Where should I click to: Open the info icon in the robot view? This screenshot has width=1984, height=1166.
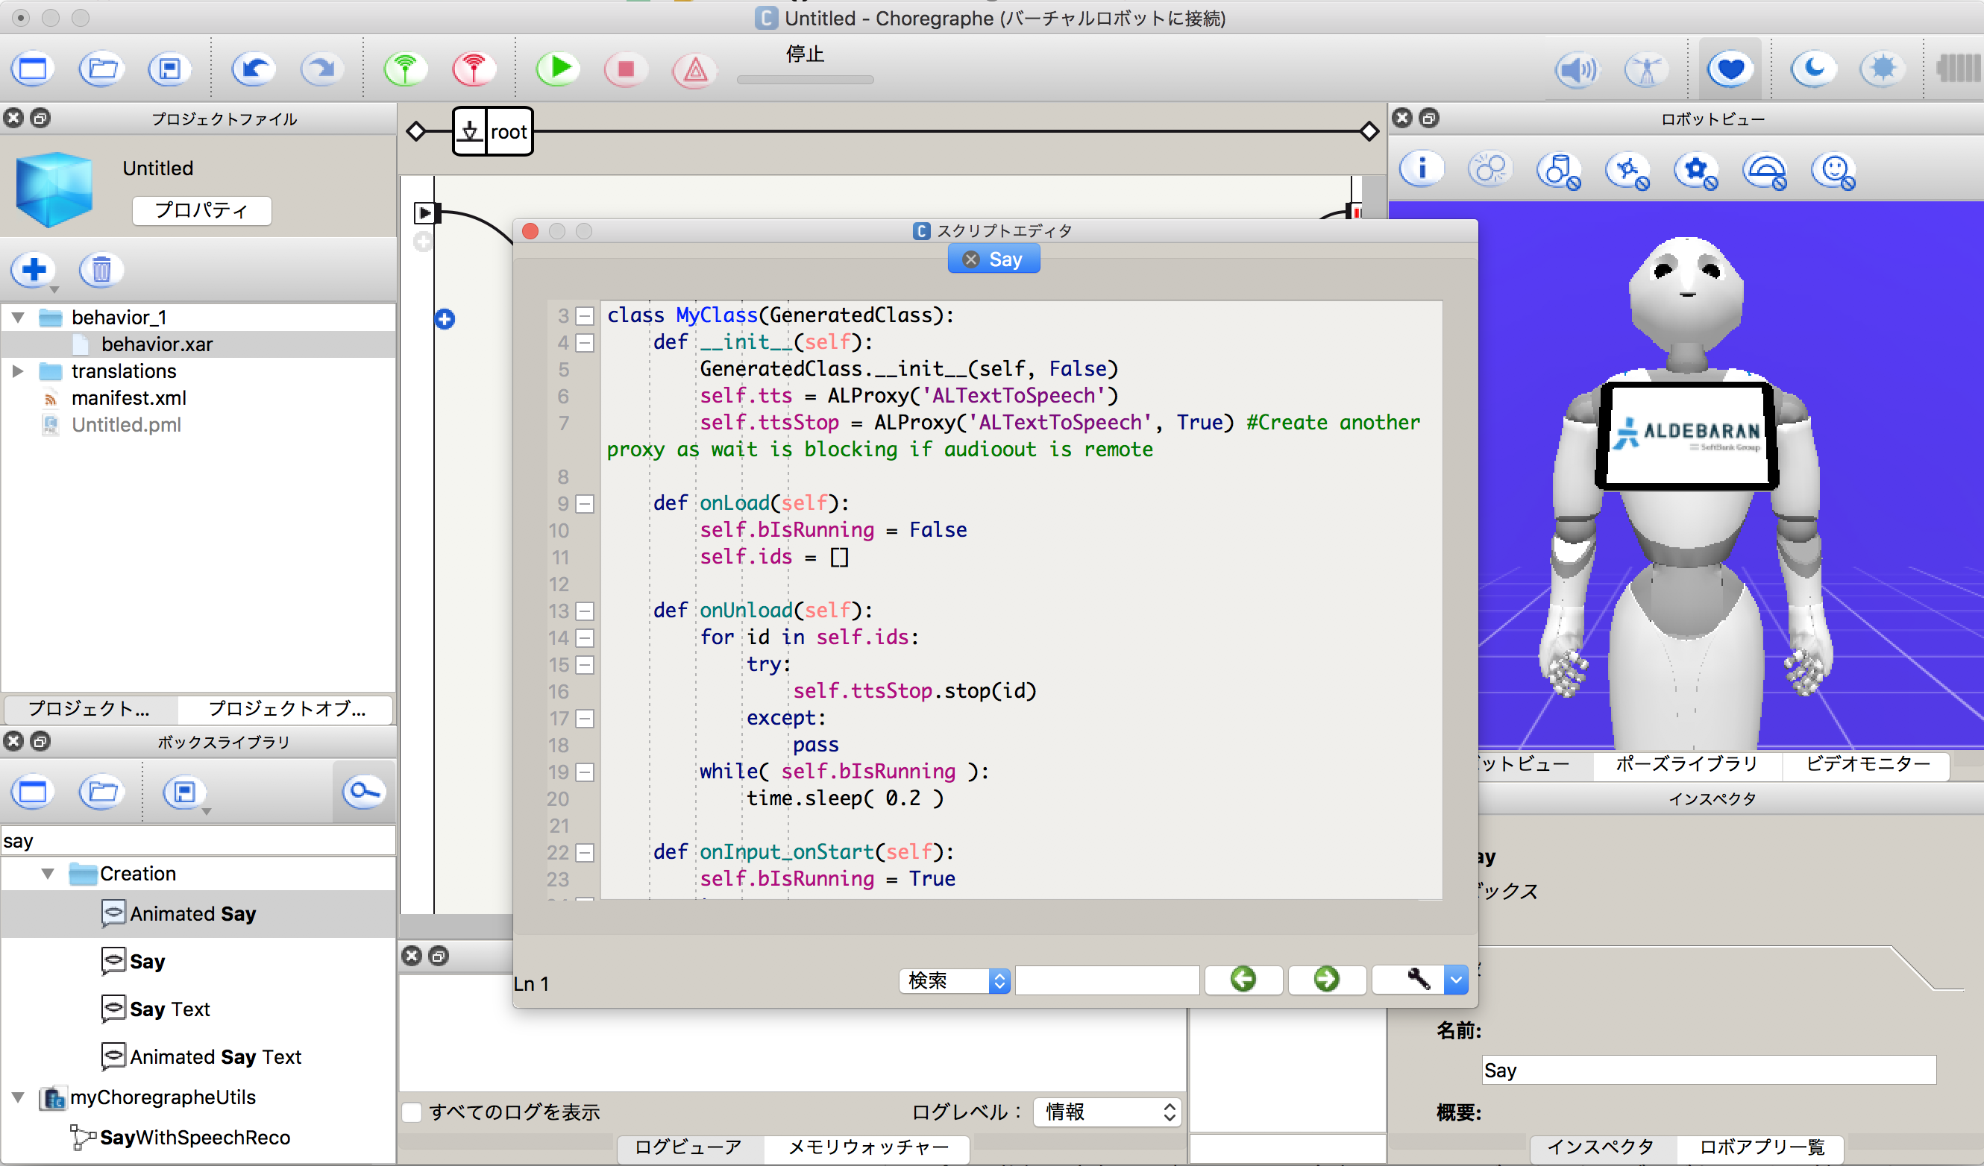pyautogui.click(x=1422, y=168)
